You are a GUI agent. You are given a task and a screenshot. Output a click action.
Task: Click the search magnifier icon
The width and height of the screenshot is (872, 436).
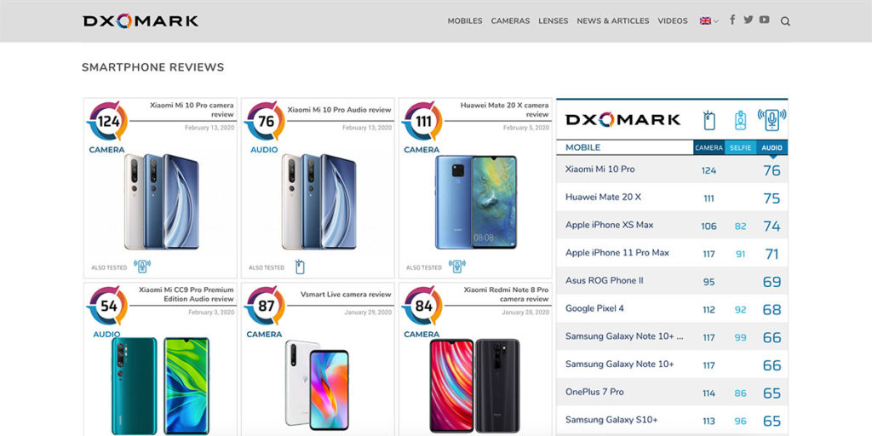click(785, 21)
